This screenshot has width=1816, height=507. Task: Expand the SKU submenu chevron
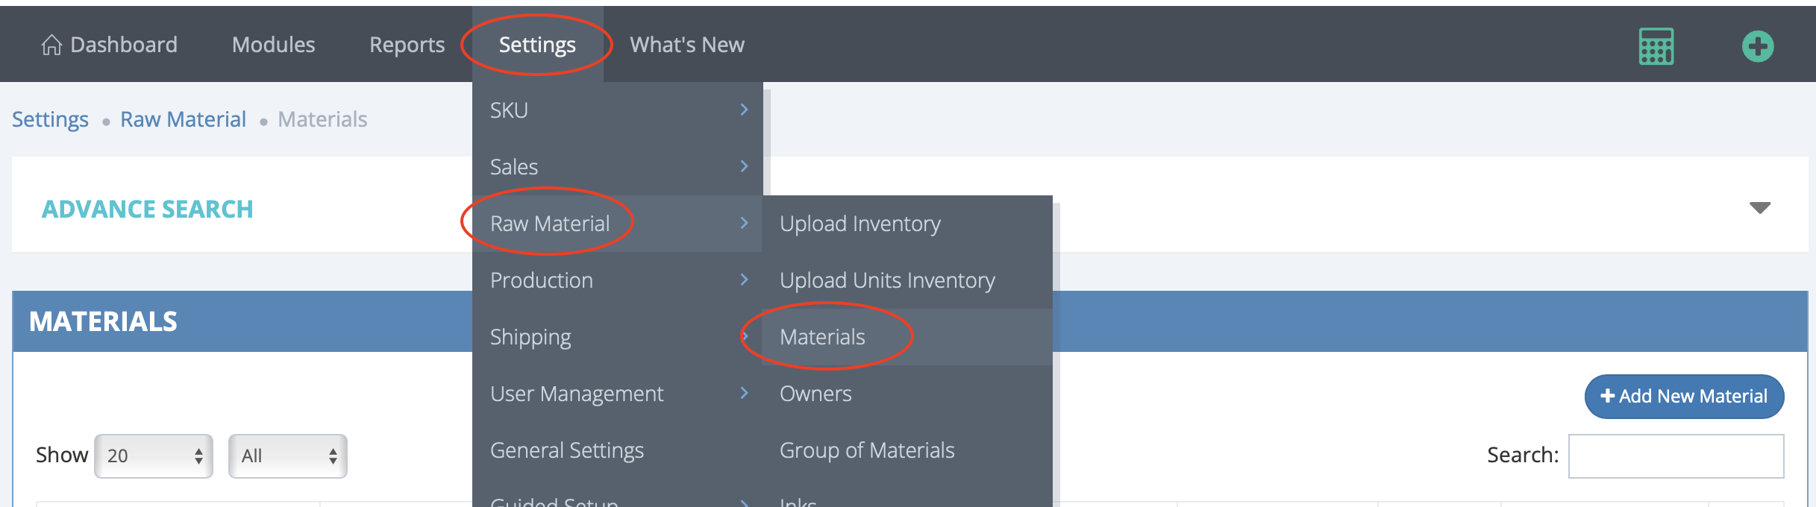(x=744, y=110)
